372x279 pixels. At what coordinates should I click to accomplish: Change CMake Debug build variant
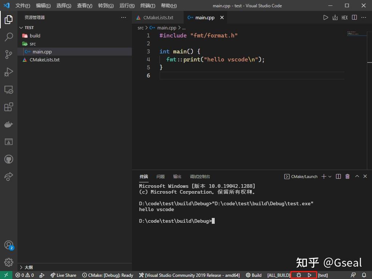pos(108,275)
